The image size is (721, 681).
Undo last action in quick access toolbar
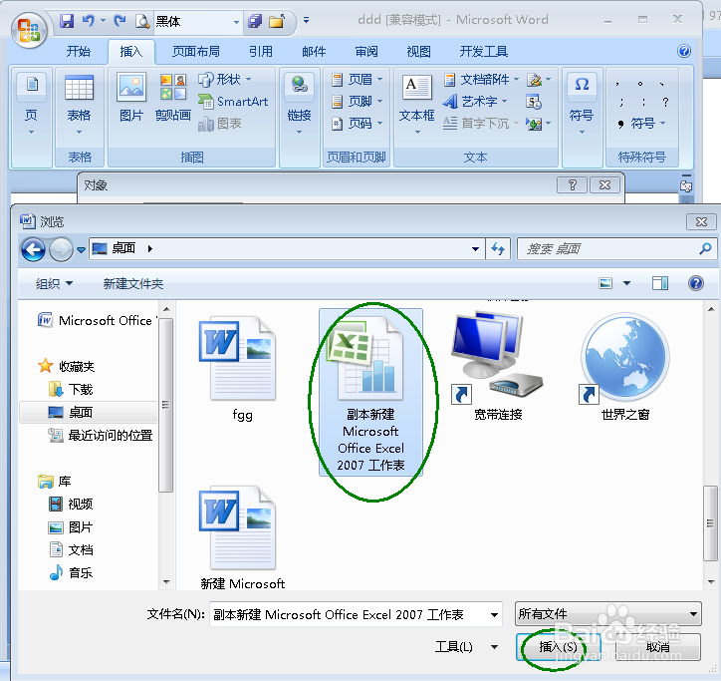(89, 21)
